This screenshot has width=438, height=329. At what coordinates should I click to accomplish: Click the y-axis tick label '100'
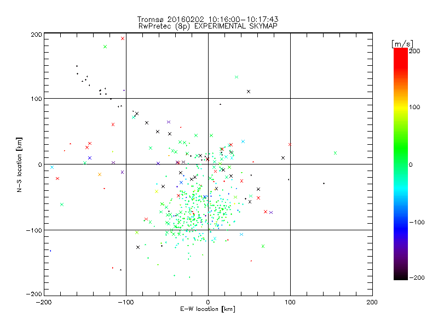[37, 99]
